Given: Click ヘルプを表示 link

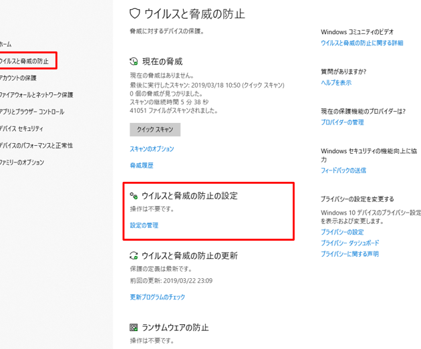Looking at the screenshot, I should pos(335,83).
